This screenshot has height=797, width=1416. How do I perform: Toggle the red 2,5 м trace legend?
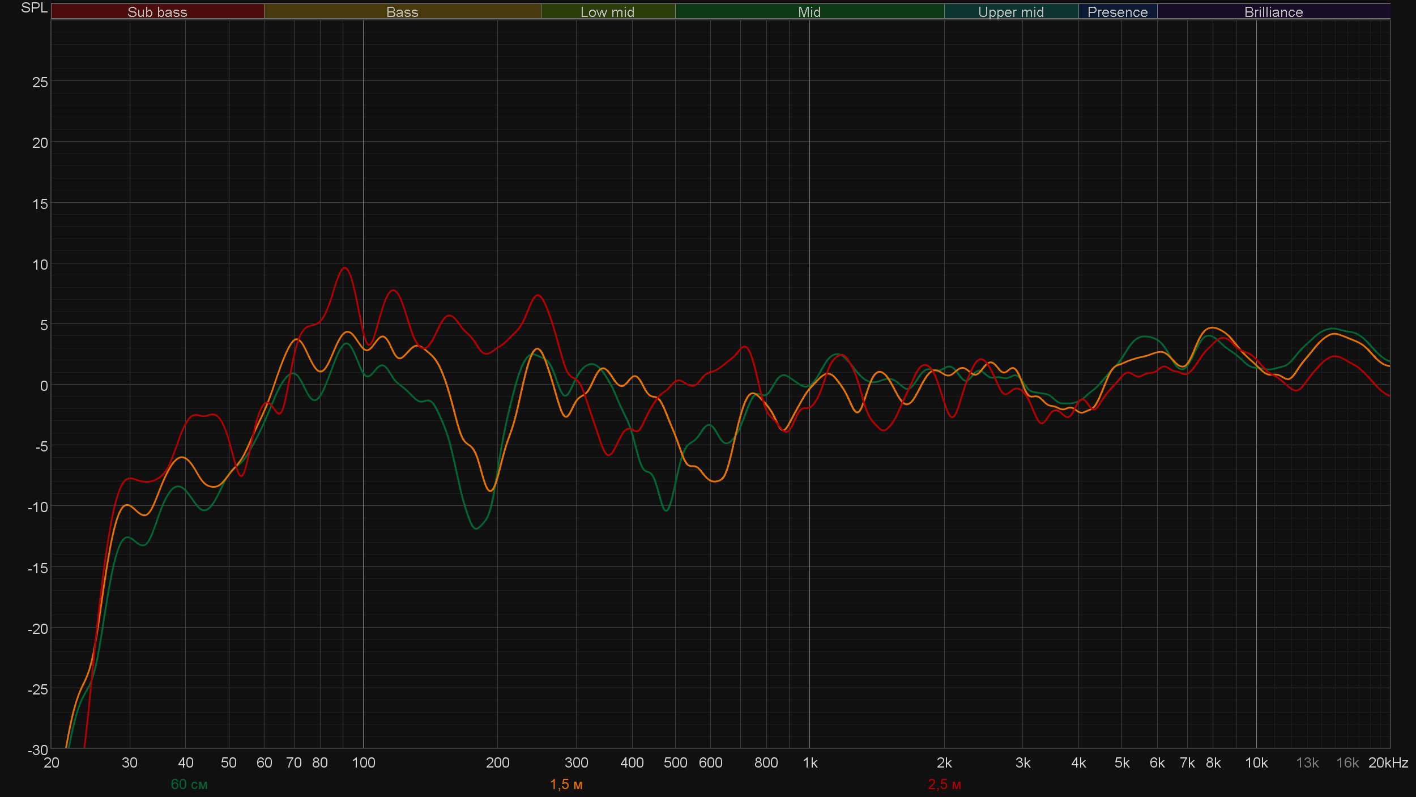[x=944, y=784]
